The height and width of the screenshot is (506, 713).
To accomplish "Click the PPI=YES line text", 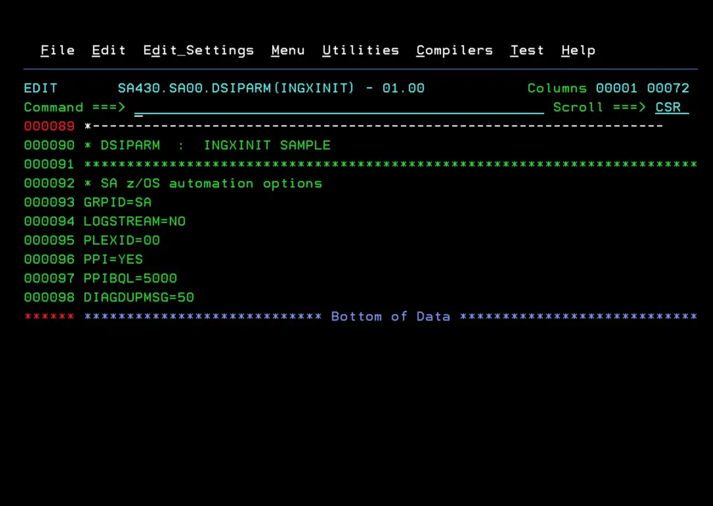I will [114, 260].
